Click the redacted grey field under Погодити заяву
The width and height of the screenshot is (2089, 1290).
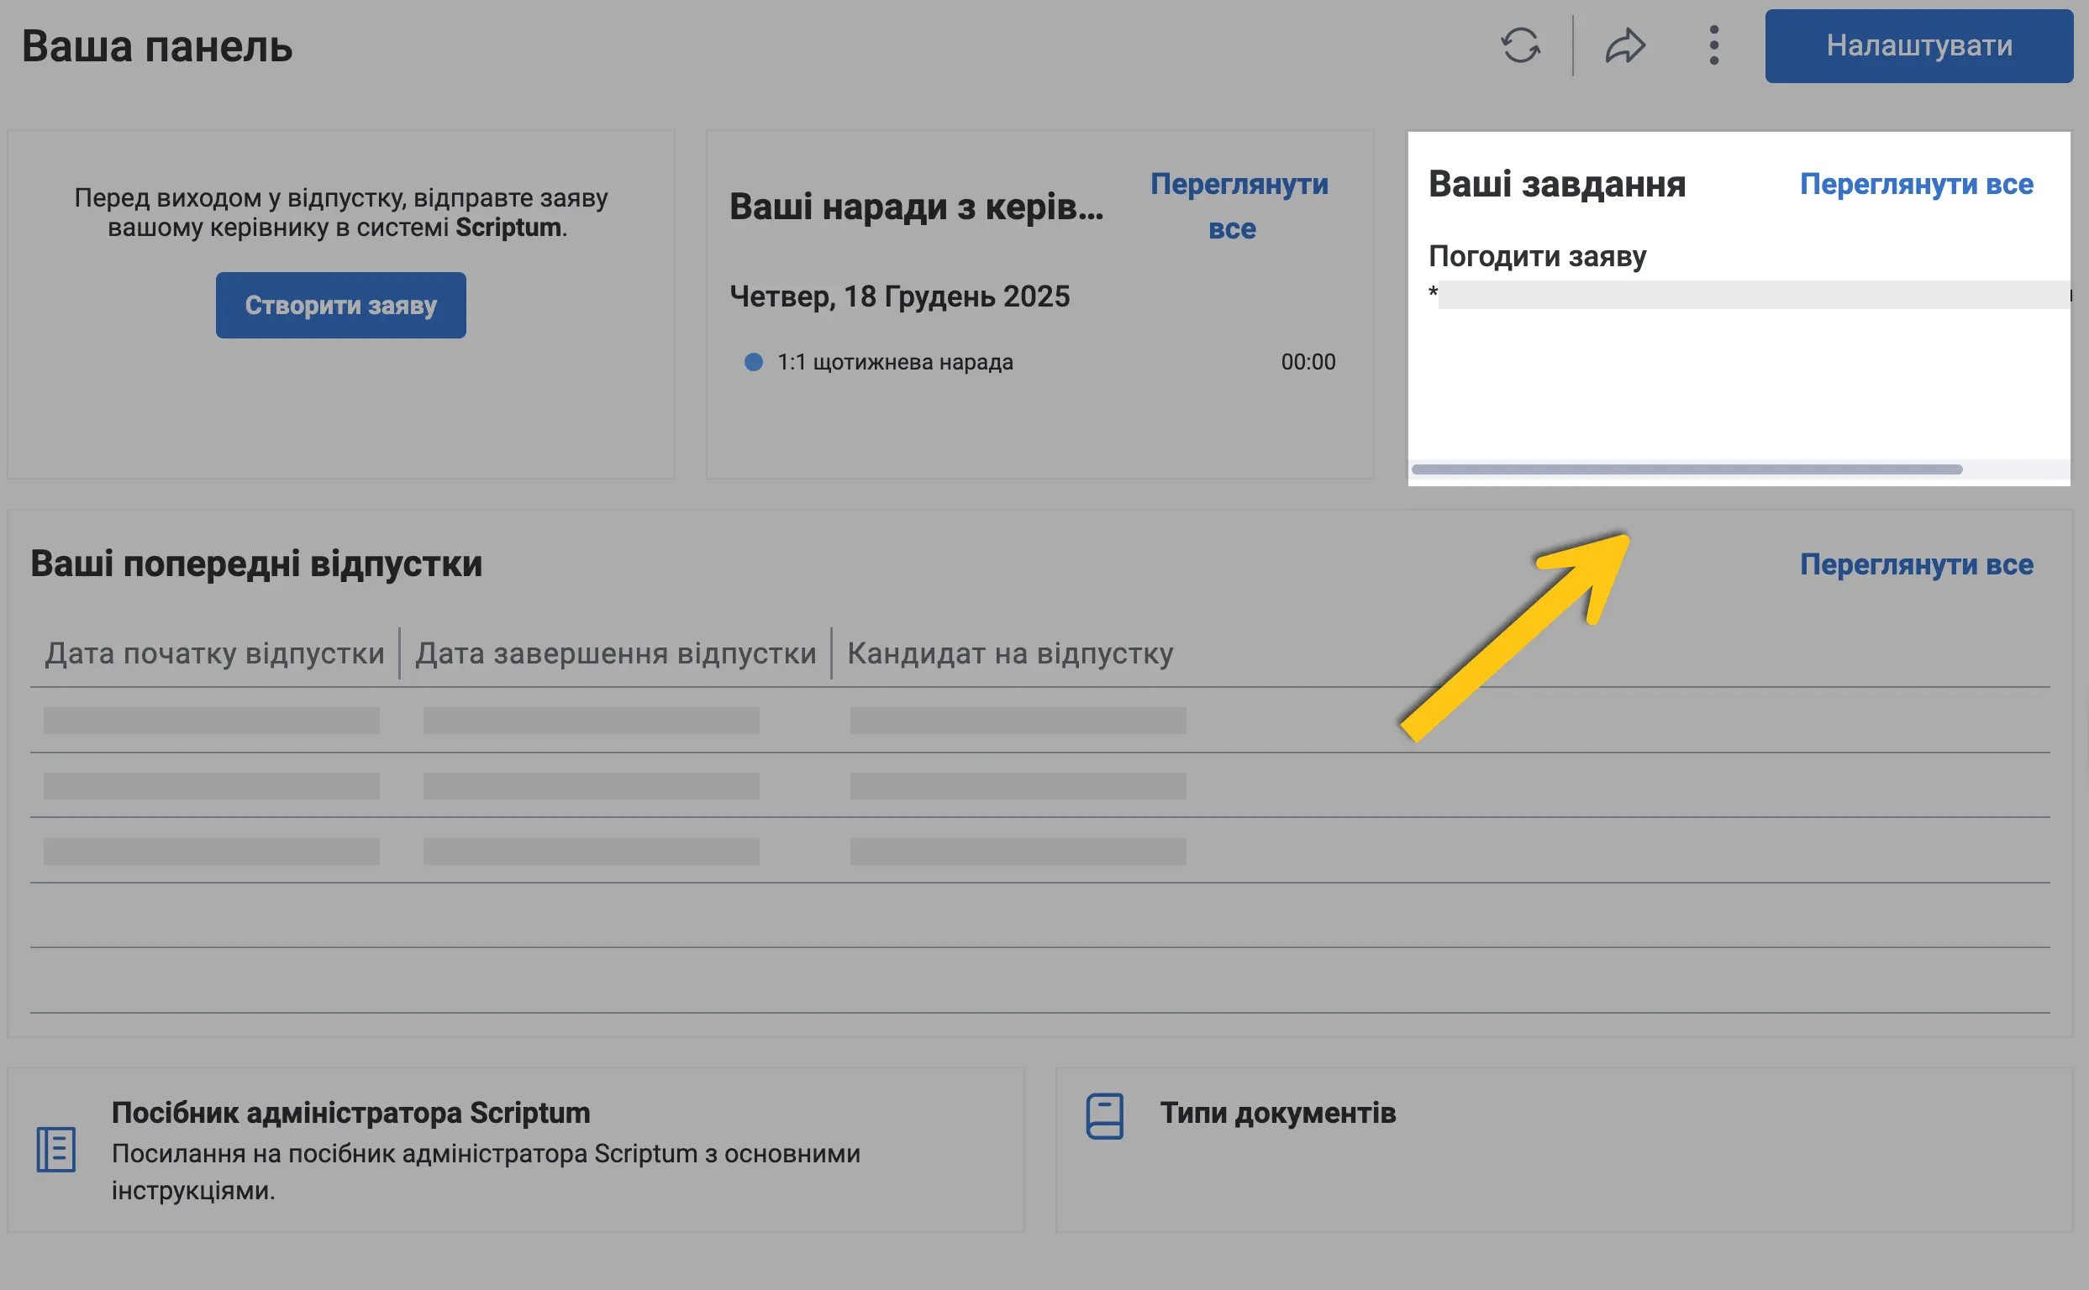coord(1754,294)
